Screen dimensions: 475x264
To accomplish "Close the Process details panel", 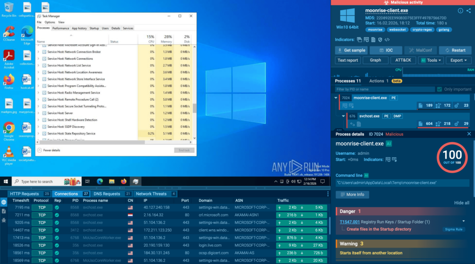I will tap(469, 134).
